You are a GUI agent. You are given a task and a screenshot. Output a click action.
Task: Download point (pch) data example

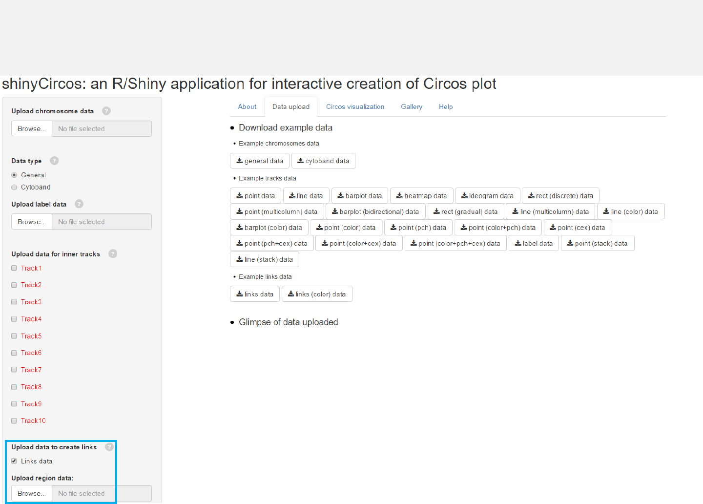[x=418, y=228]
